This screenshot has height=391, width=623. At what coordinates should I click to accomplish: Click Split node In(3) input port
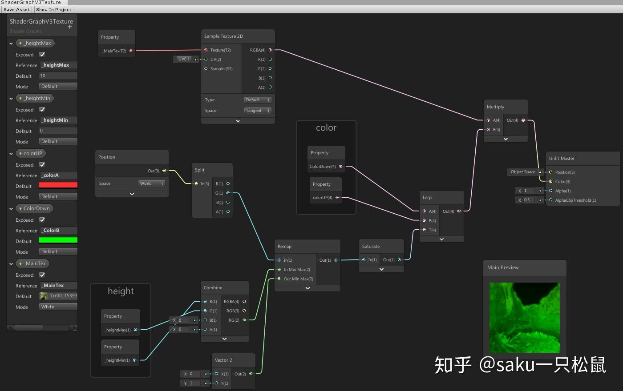(x=196, y=184)
